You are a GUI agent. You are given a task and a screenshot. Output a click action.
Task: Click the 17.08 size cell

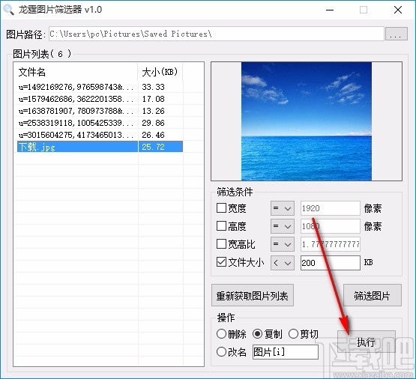[x=154, y=99]
